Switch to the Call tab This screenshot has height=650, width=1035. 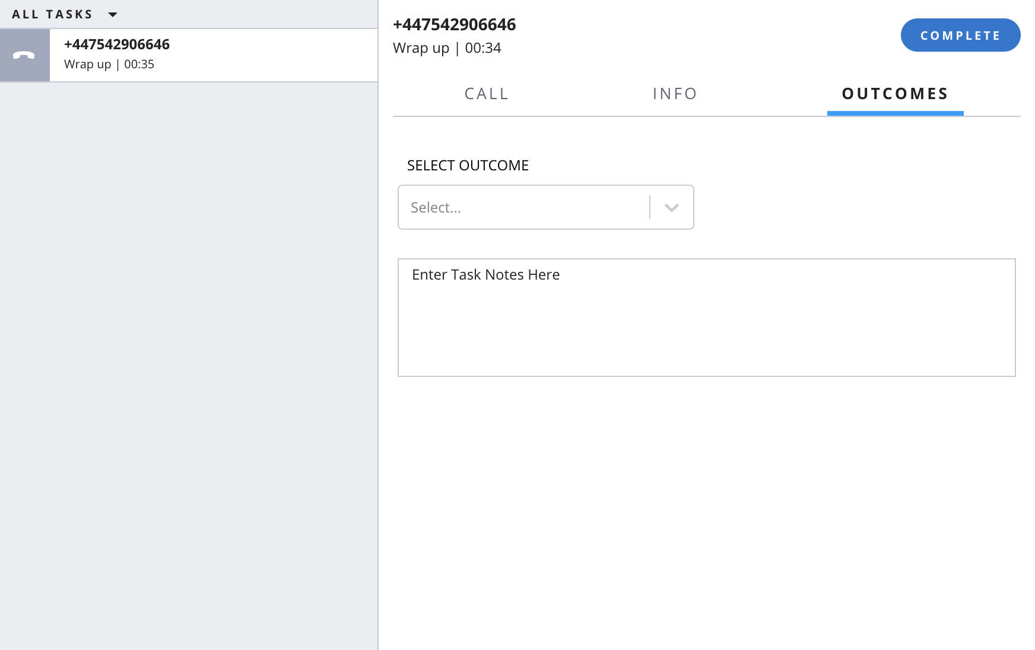coord(487,94)
